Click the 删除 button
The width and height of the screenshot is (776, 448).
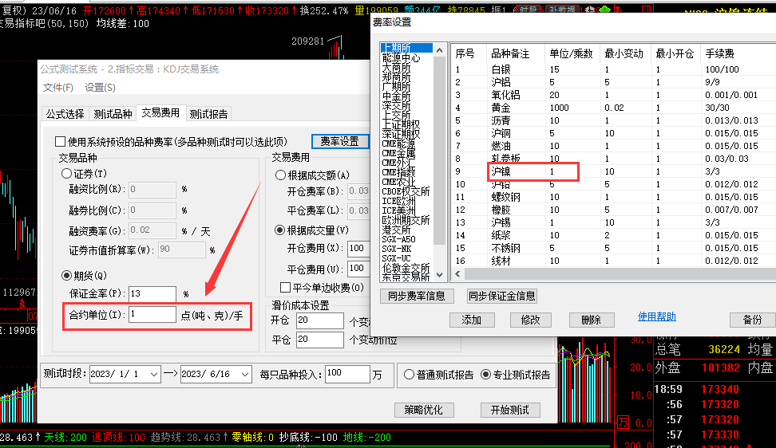click(x=592, y=320)
